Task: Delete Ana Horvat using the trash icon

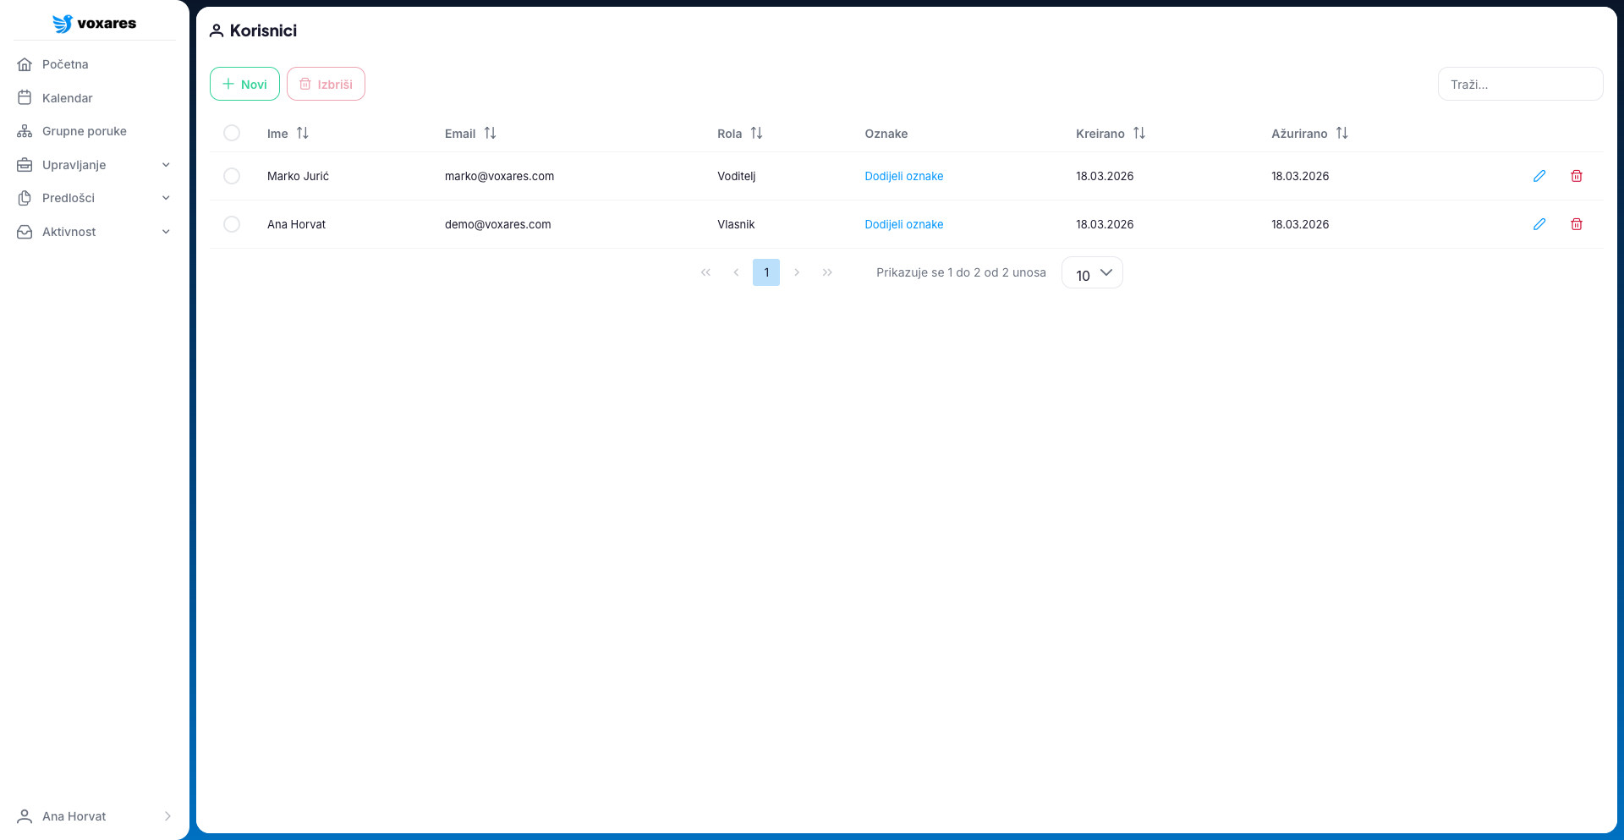Action: [x=1576, y=224]
